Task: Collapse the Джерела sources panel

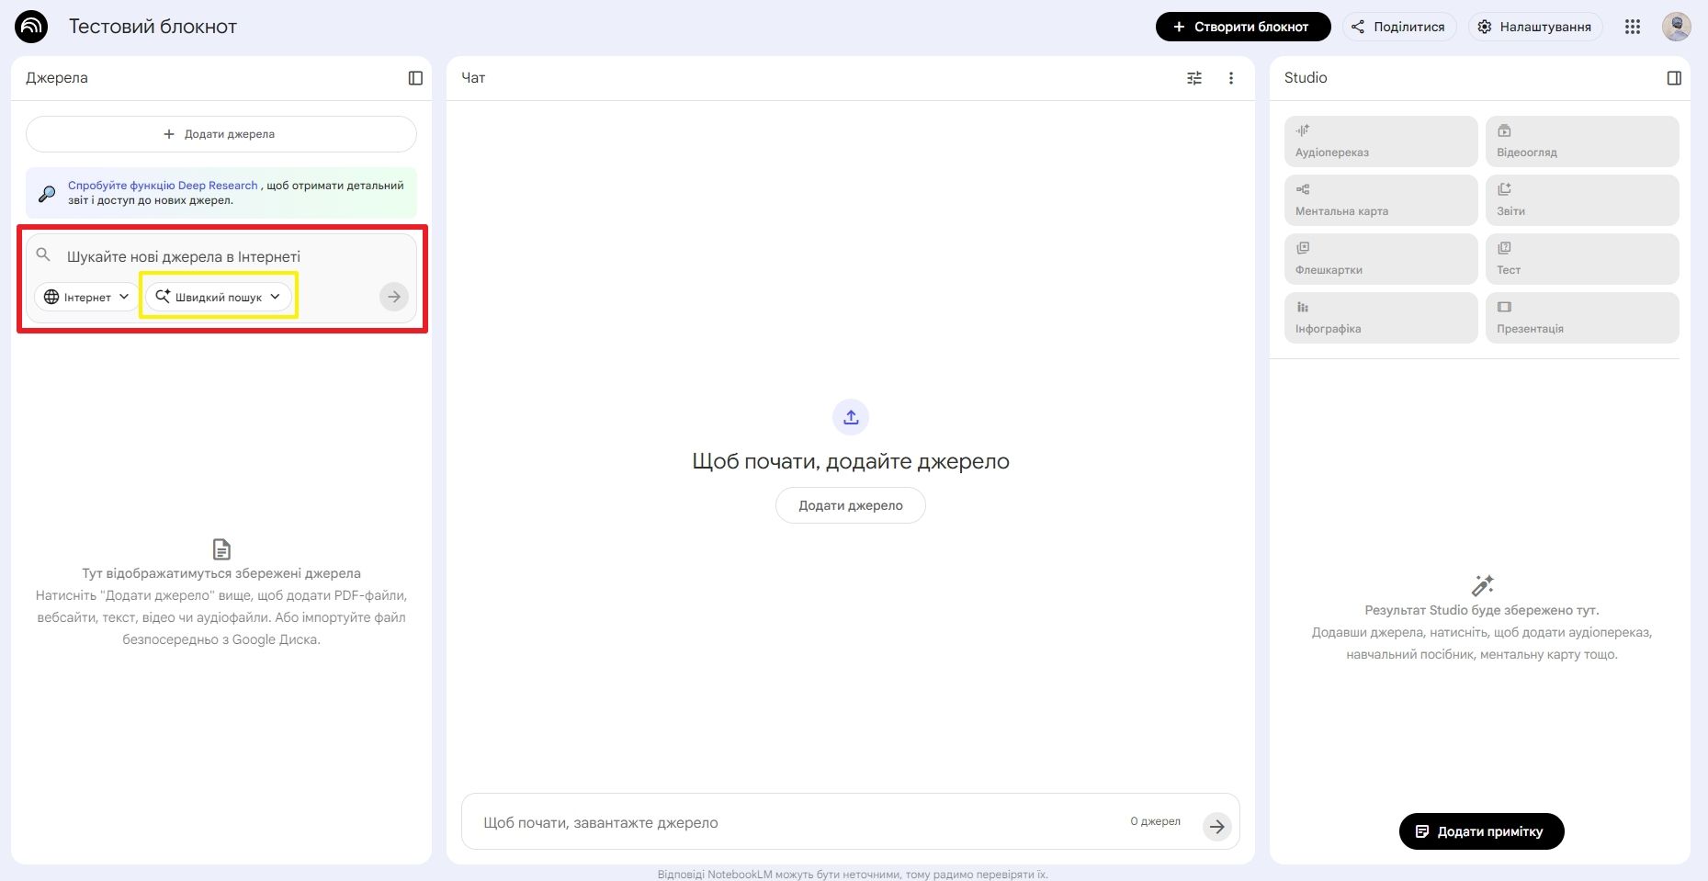Action: (415, 78)
